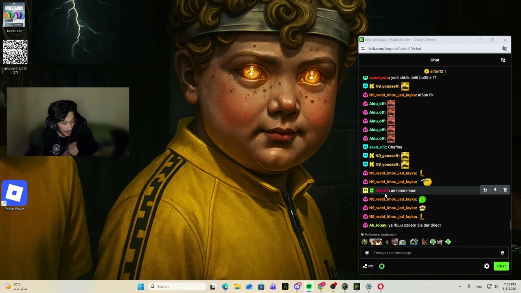Viewport: 521px width, 293px height.
Task: Click the webcam overlay thumbnail
Action: [x=68, y=122]
